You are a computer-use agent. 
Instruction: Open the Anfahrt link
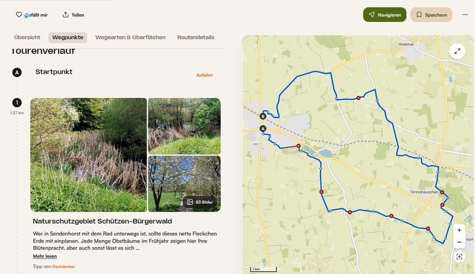point(204,75)
